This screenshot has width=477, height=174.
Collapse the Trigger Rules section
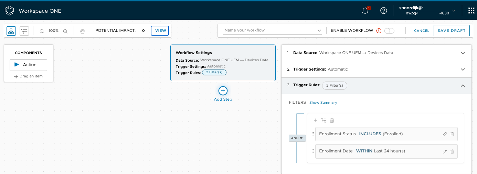[463, 86]
